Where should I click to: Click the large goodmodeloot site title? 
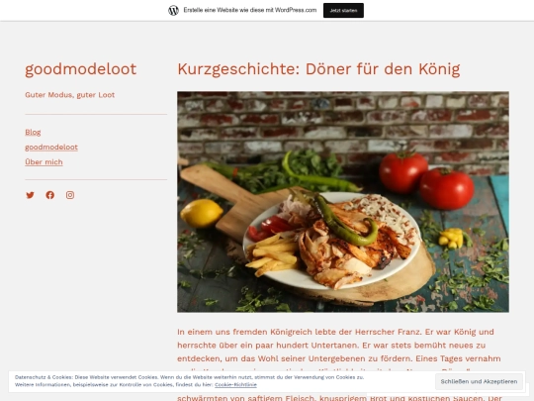(81, 69)
